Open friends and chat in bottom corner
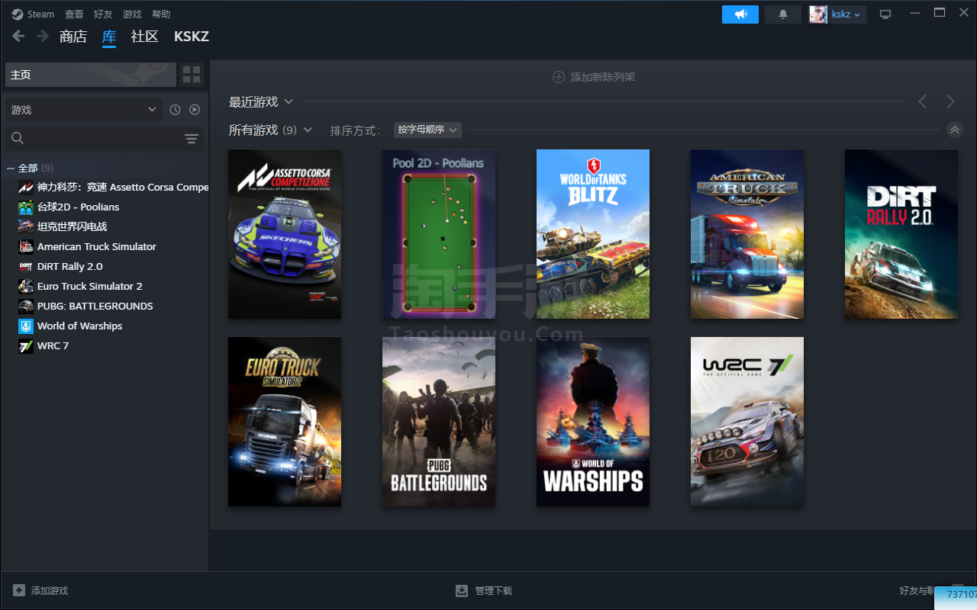This screenshot has width=977, height=610. coord(916,591)
